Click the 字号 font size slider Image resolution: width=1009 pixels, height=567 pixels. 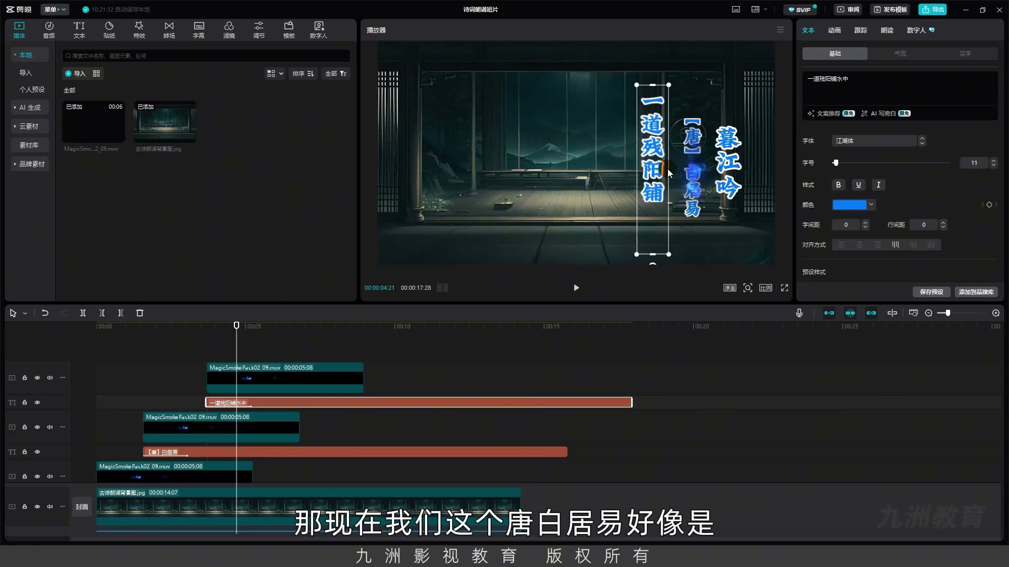coord(892,163)
